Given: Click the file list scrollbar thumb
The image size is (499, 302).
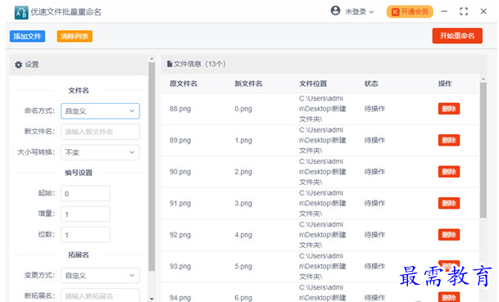Looking at the screenshot, I should tap(483, 151).
